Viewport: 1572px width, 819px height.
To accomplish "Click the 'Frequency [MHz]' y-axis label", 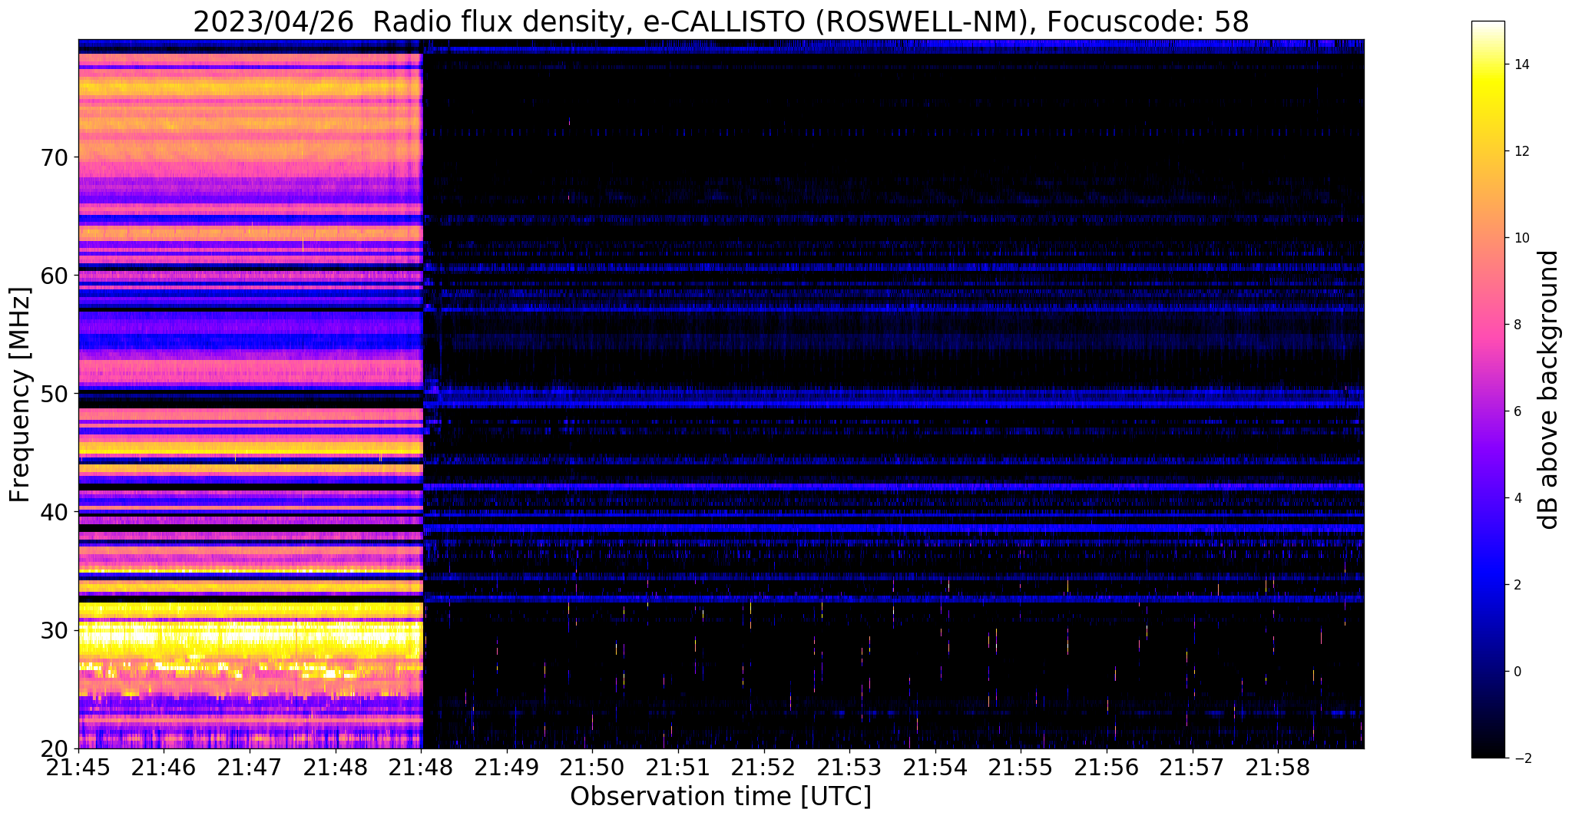I will 20,395.
